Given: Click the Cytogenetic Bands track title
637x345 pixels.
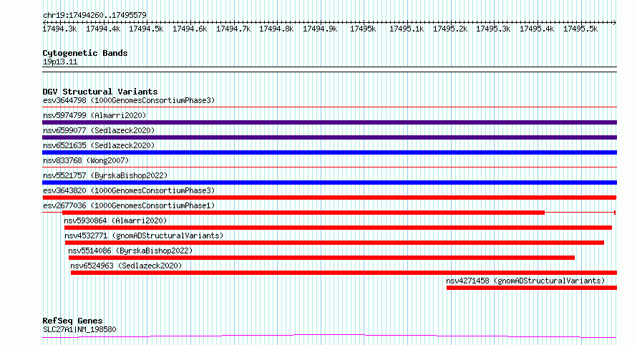Looking at the screenshot, I should 85,53.
